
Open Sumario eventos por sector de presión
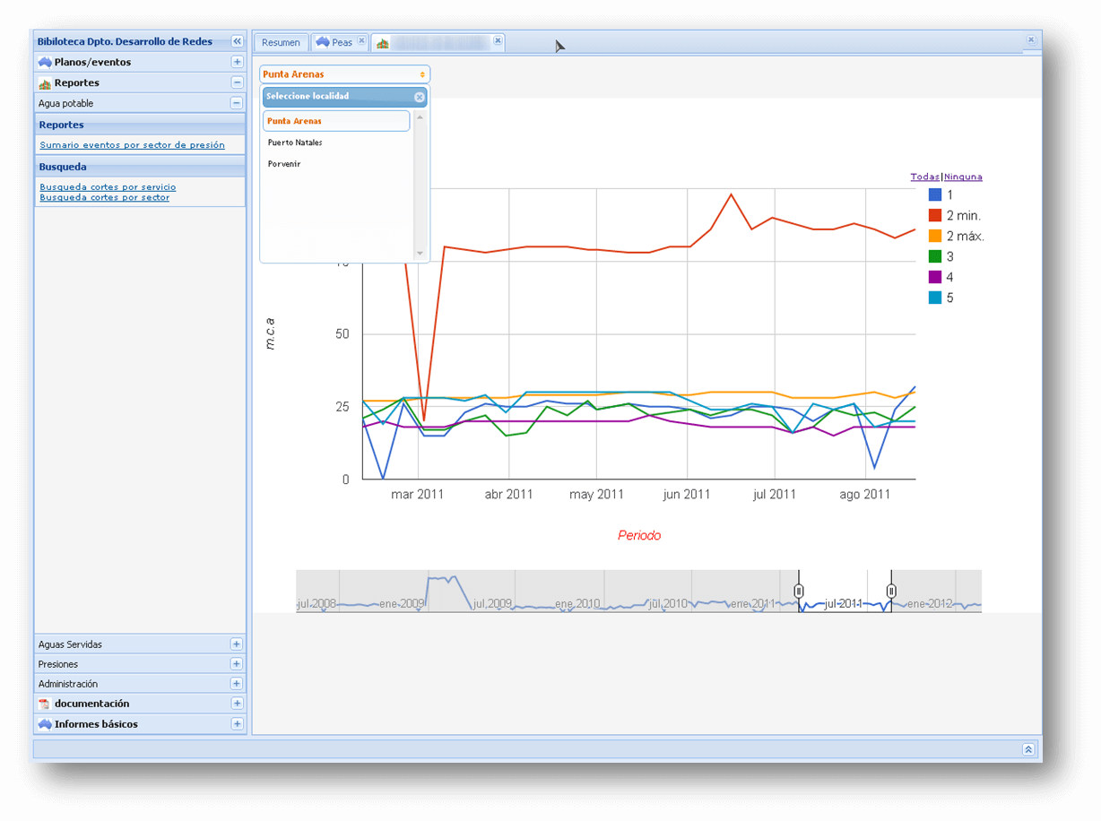tap(132, 145)
